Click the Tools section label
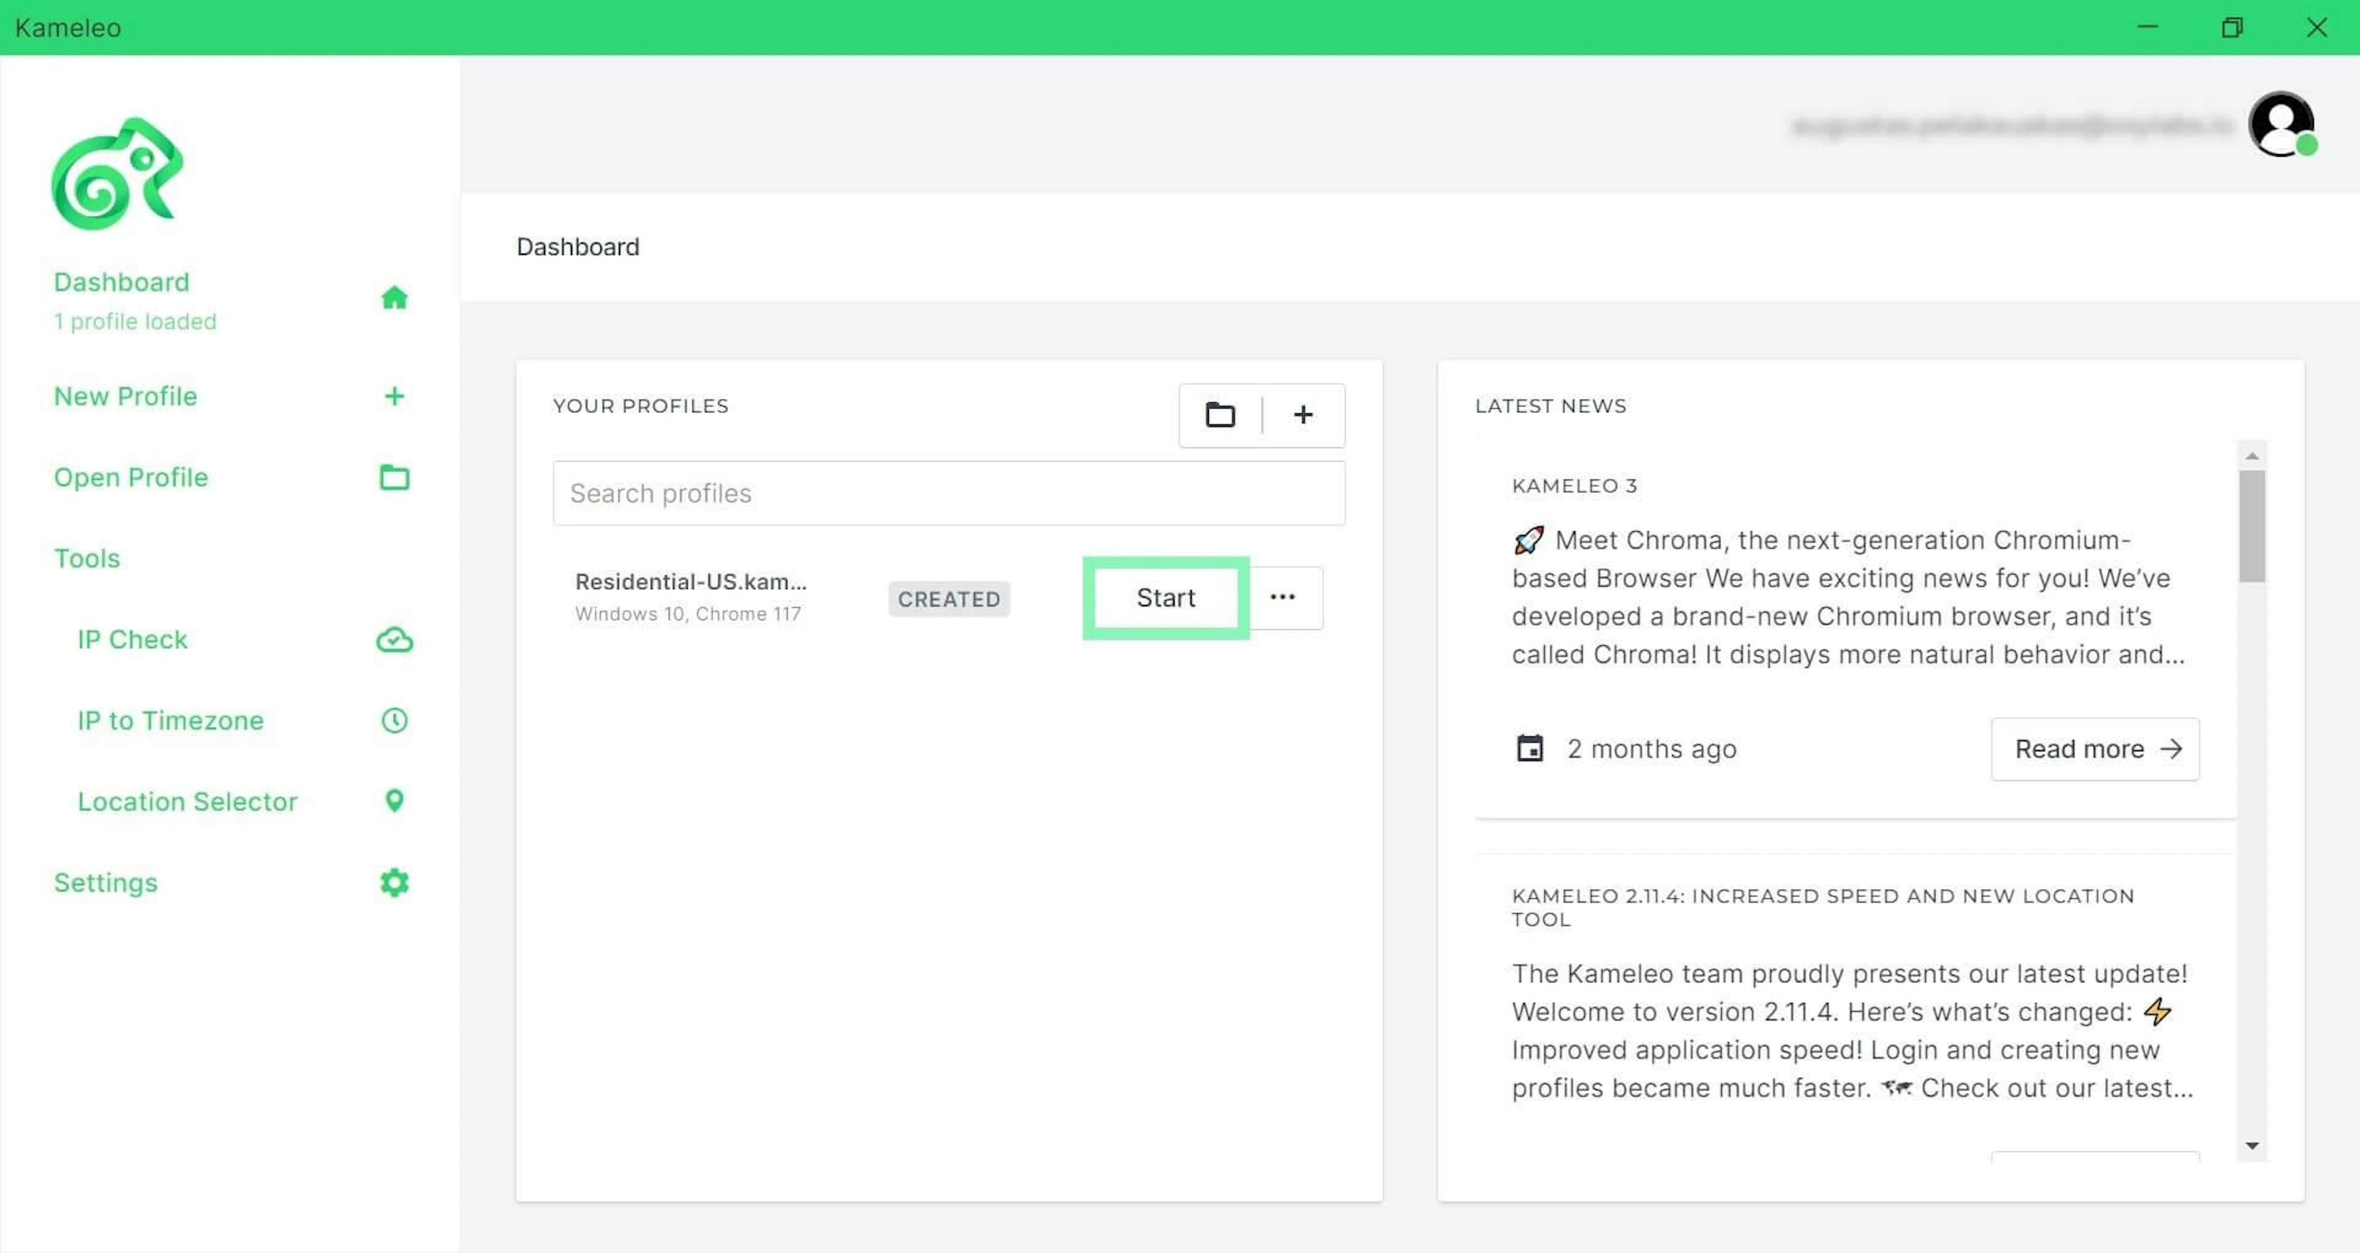The width and height of the screenshot is (2360, 1253). pos(87,558)
